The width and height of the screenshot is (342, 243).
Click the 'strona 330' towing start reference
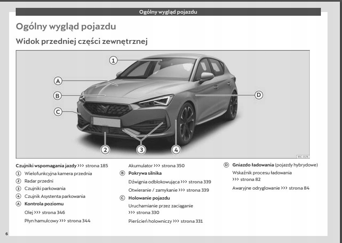pyautogui.click(x=144, y=212)
